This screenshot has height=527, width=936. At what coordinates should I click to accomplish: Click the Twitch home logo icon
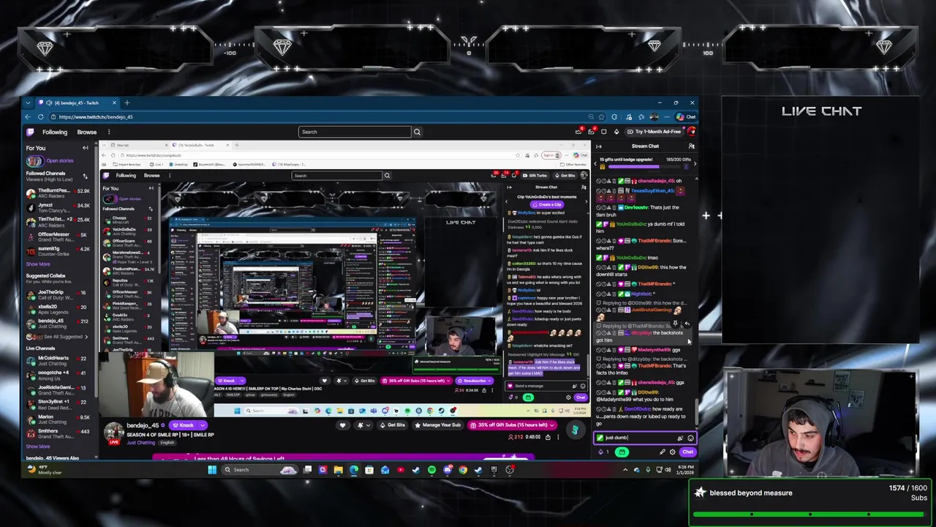point(30,132)
